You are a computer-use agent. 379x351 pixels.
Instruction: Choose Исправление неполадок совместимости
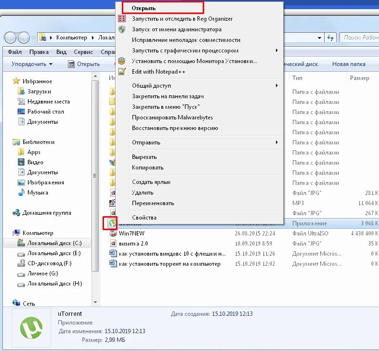pos(186,40)
